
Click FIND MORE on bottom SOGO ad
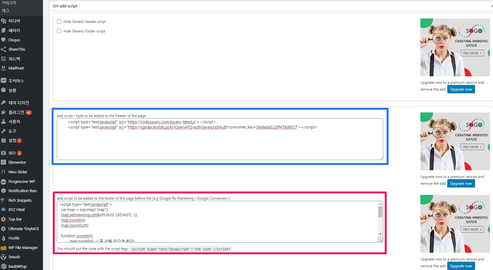pos(472,230)
